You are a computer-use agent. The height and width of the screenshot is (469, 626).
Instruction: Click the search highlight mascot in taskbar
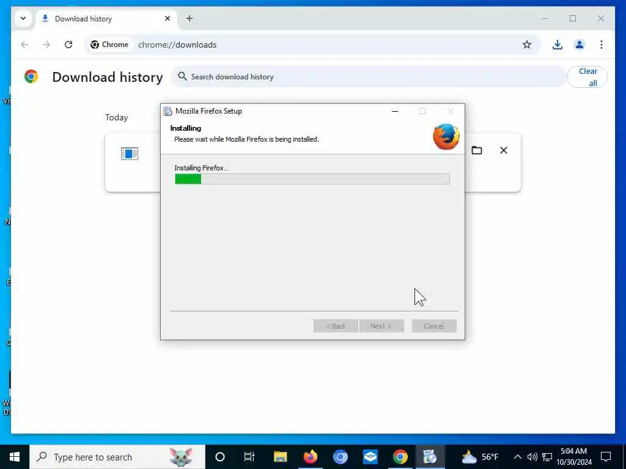click(181, 457)
